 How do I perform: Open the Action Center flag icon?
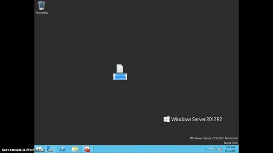click(210, 149)
